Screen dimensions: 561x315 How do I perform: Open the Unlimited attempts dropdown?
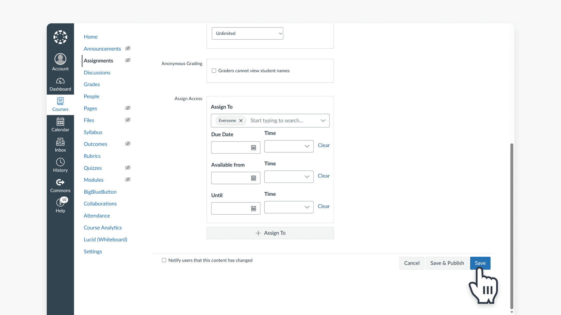click(x=247, y=33)
